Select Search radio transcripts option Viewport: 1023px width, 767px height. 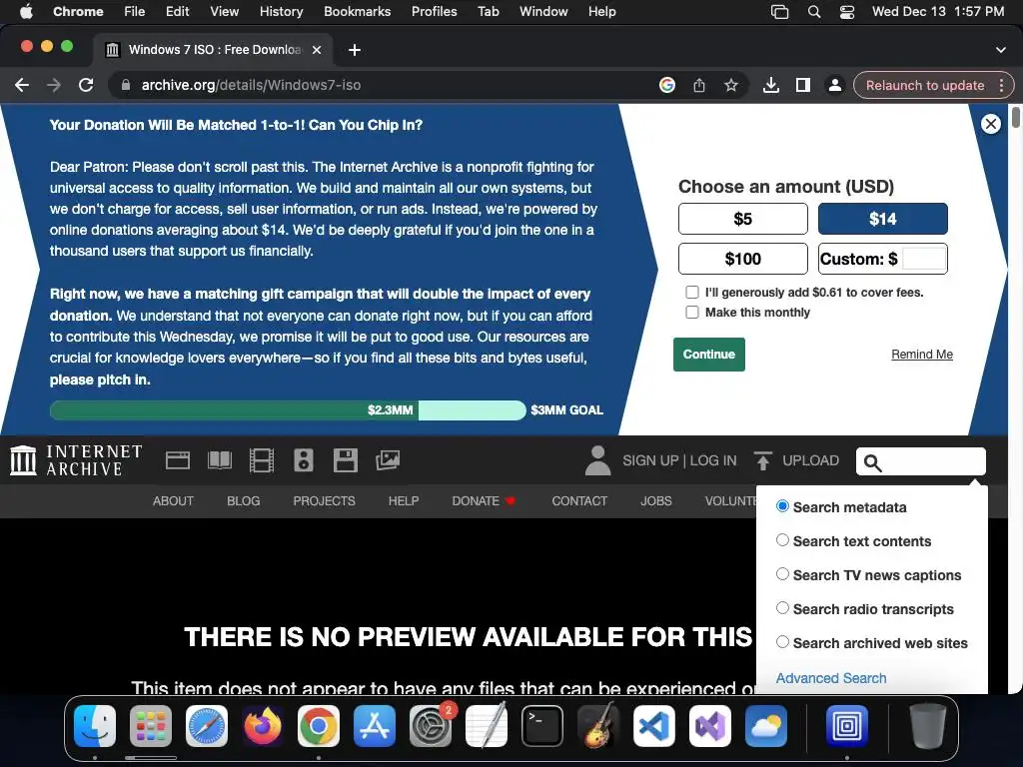click(782, 608)
